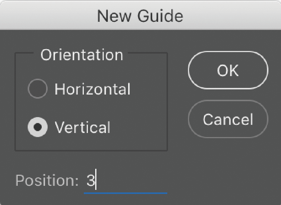Screen dimensions: 281x205
Task: Click the New Guide title bar
Action: coord(140,16)
